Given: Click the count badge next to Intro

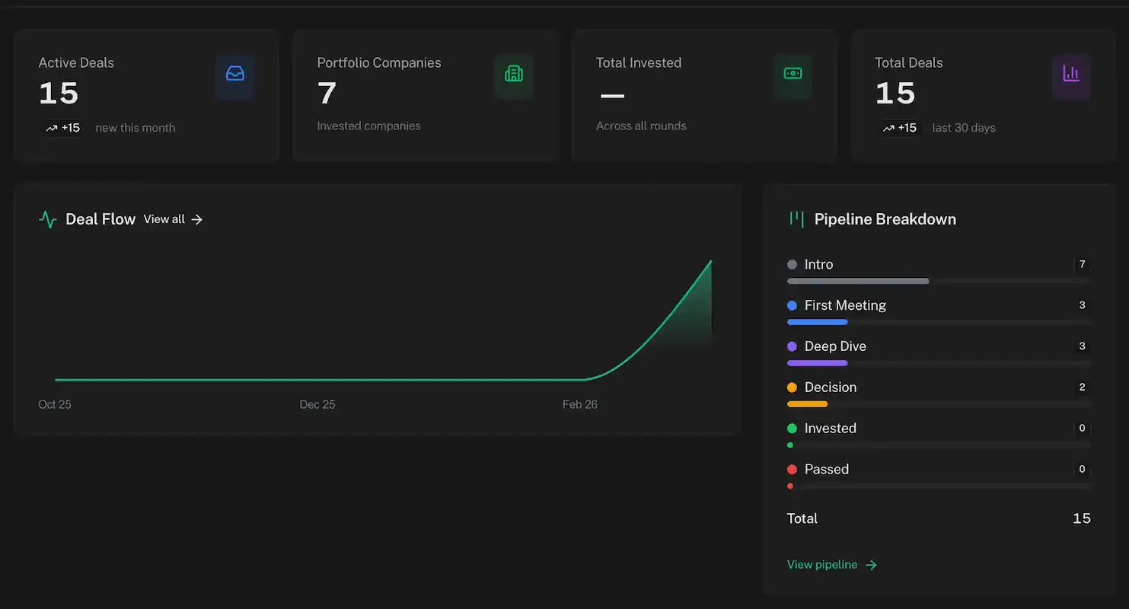Looking at the screenshot, I should pos(1082,264).
